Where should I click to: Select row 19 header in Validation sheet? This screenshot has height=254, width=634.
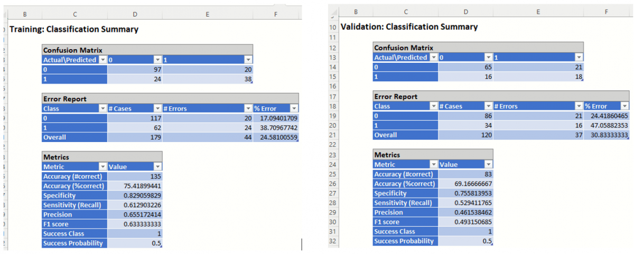click(x=332, y=116)
